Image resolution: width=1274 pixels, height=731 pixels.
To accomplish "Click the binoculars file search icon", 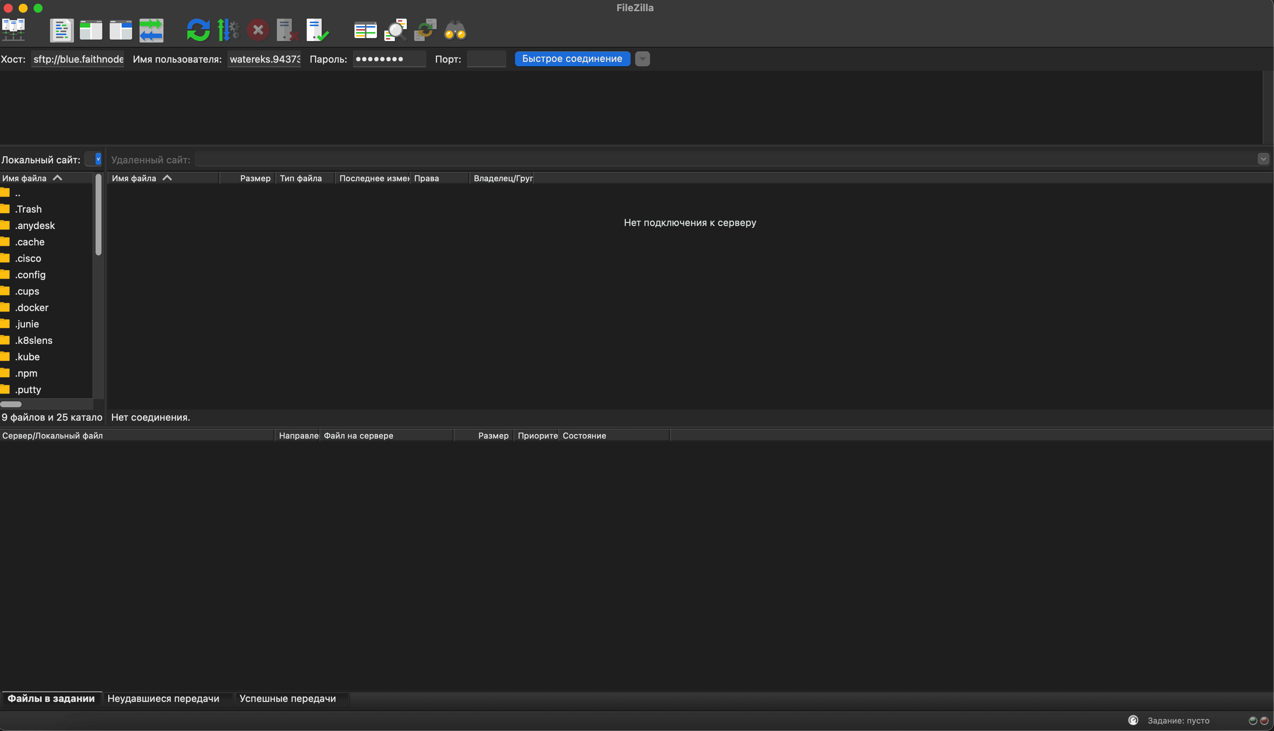I will 455,30.
